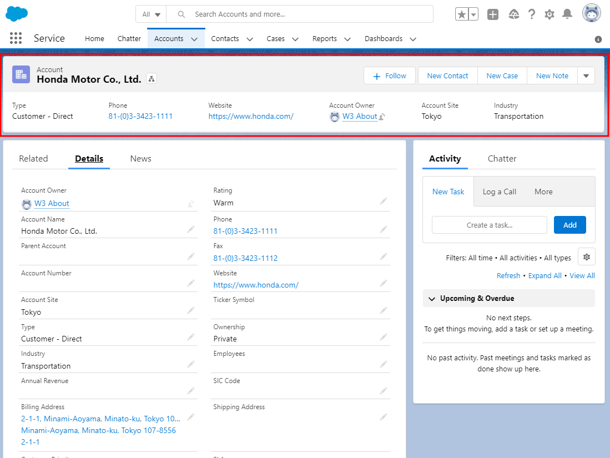
Task: Open the Billing Address map link
Action: 100,430
